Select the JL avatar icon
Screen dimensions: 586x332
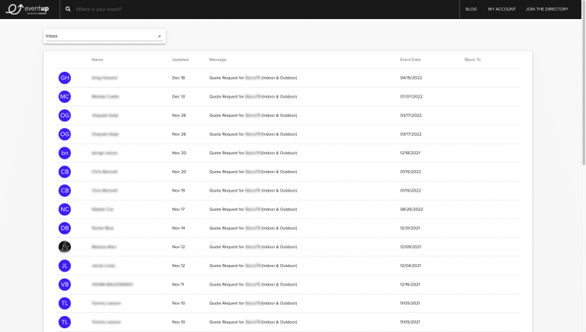65,266
